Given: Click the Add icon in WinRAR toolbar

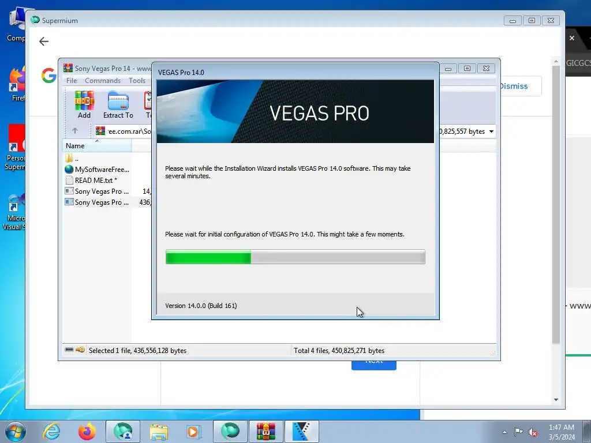Looking at the screenshot, I should (x=84, y=105).
